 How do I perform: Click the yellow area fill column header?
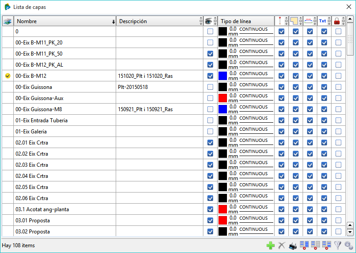coord(294,21)
